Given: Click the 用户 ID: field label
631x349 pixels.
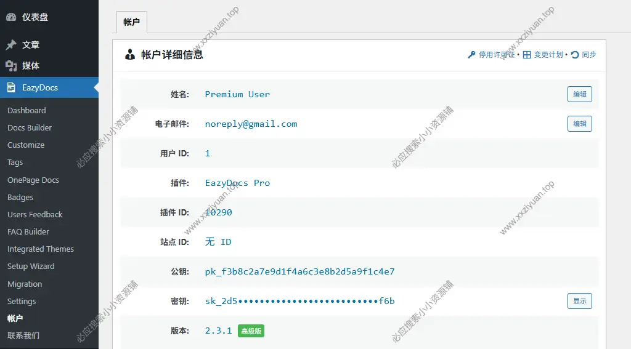Looking at the screenshot, I should [x=174, y=153].
